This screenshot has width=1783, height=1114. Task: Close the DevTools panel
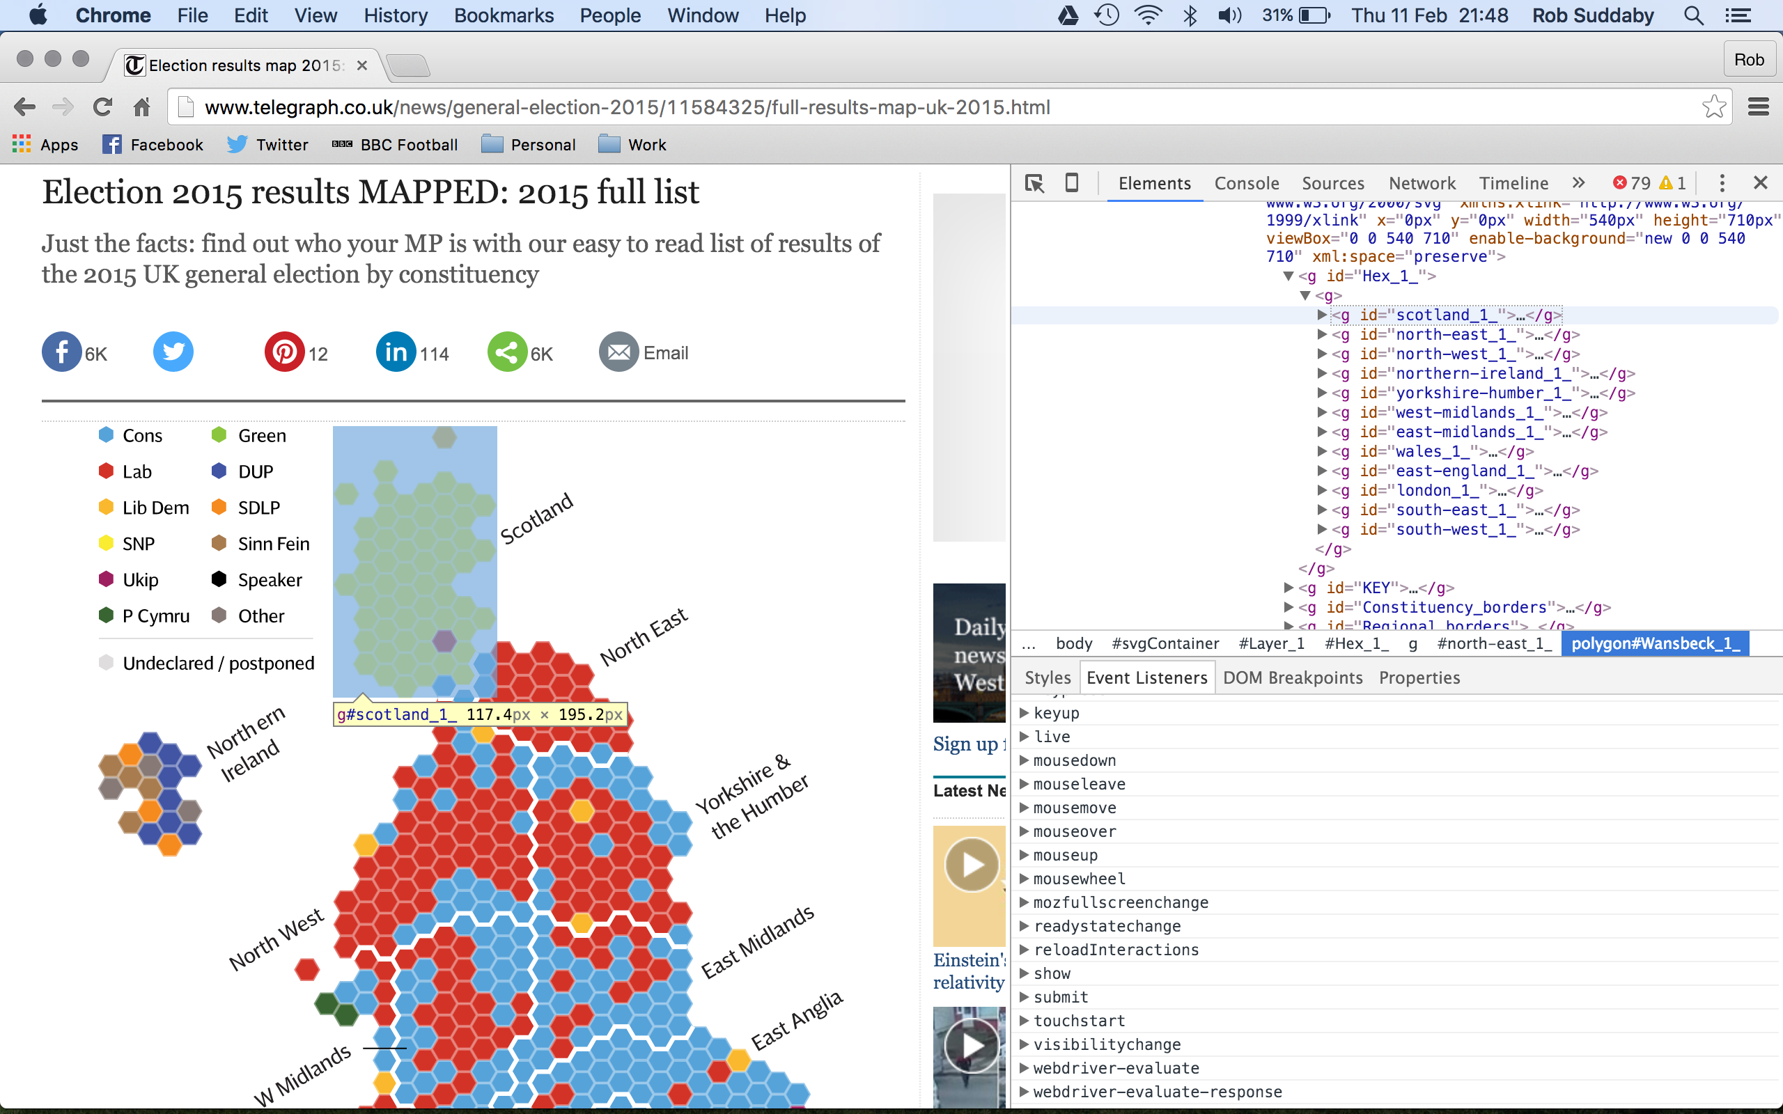(1761, 182)
